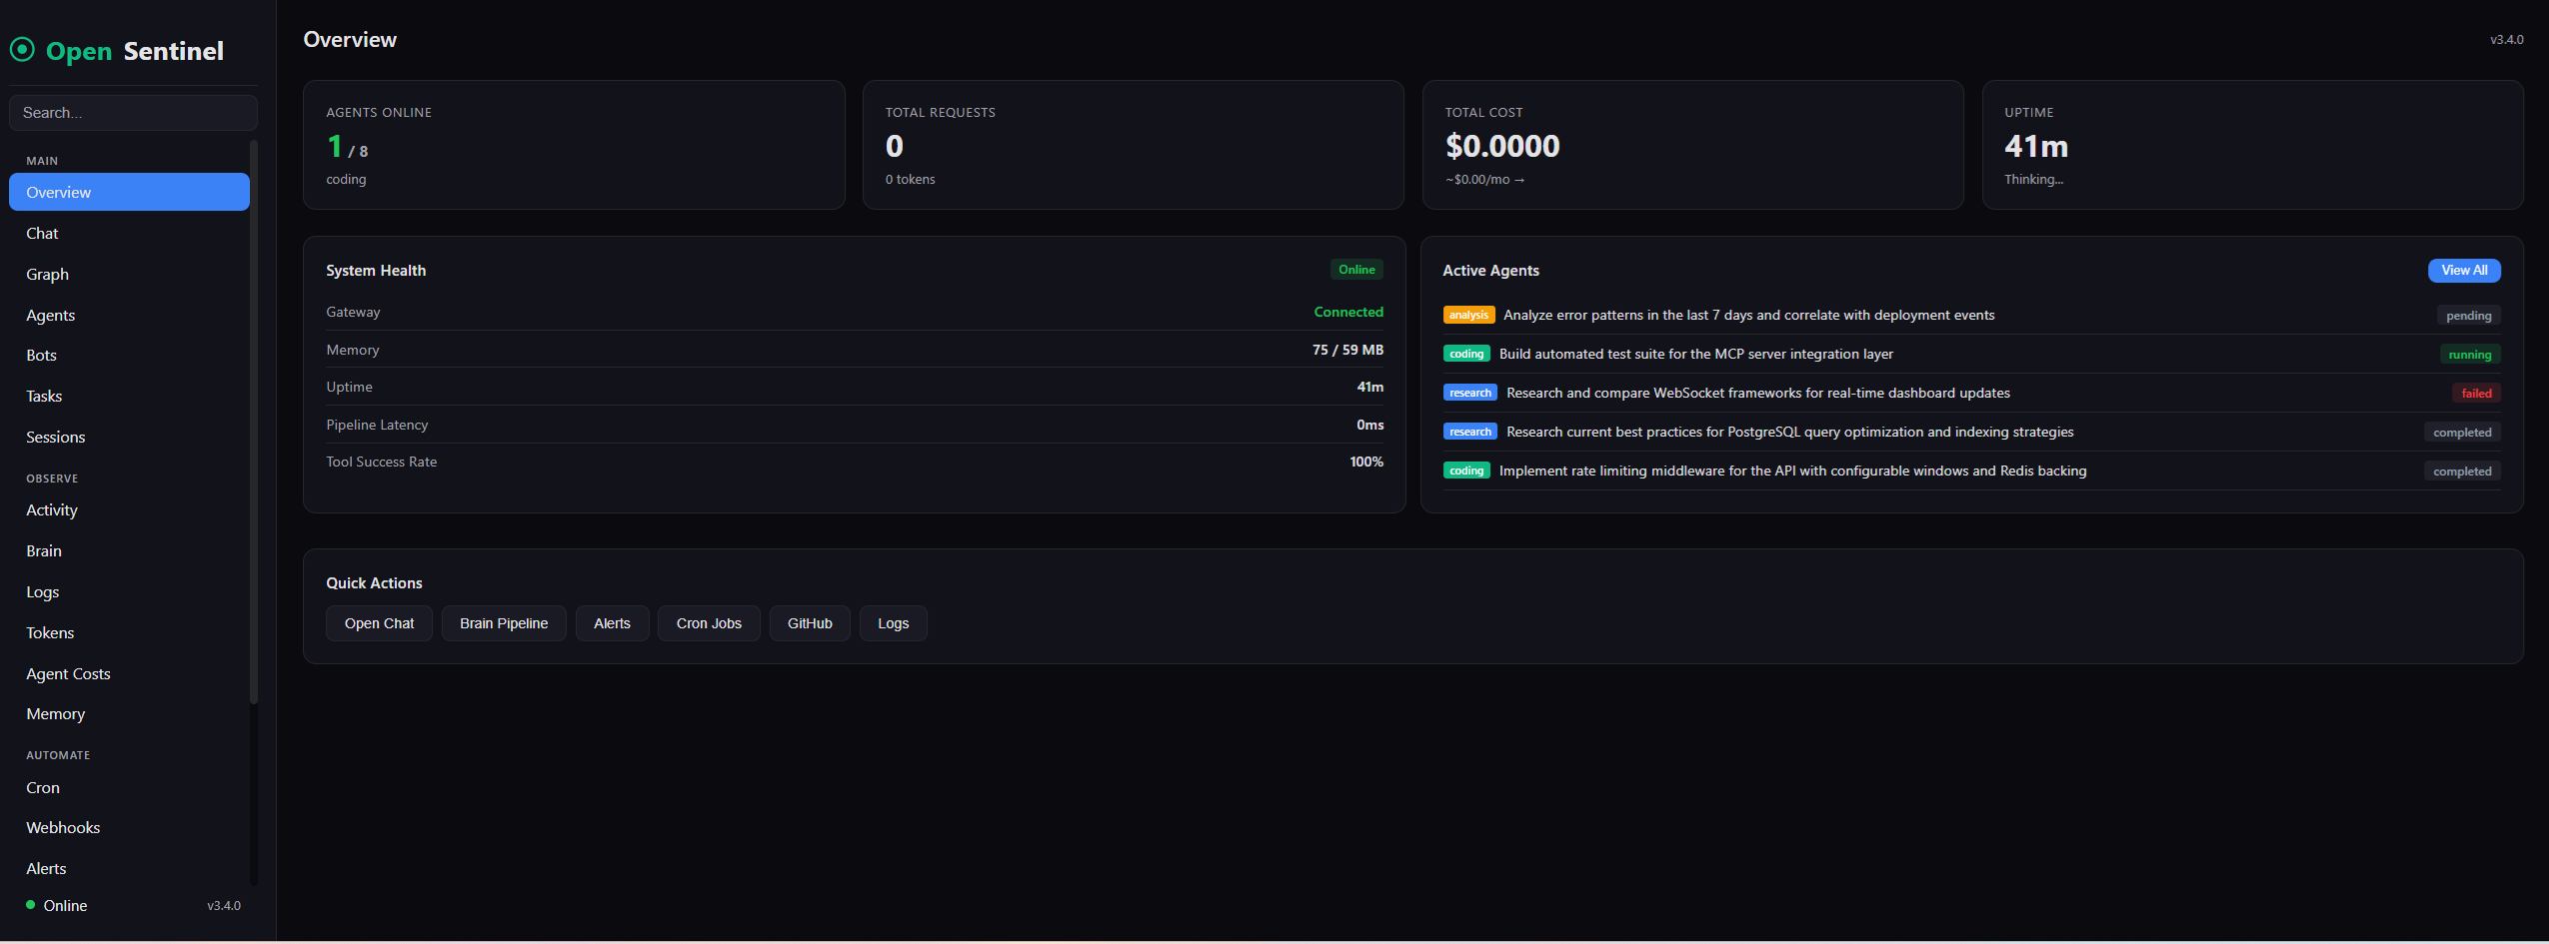2549x944 pixels.
Task: Click the pending status badge
Action: click(x=2468, y=315)
